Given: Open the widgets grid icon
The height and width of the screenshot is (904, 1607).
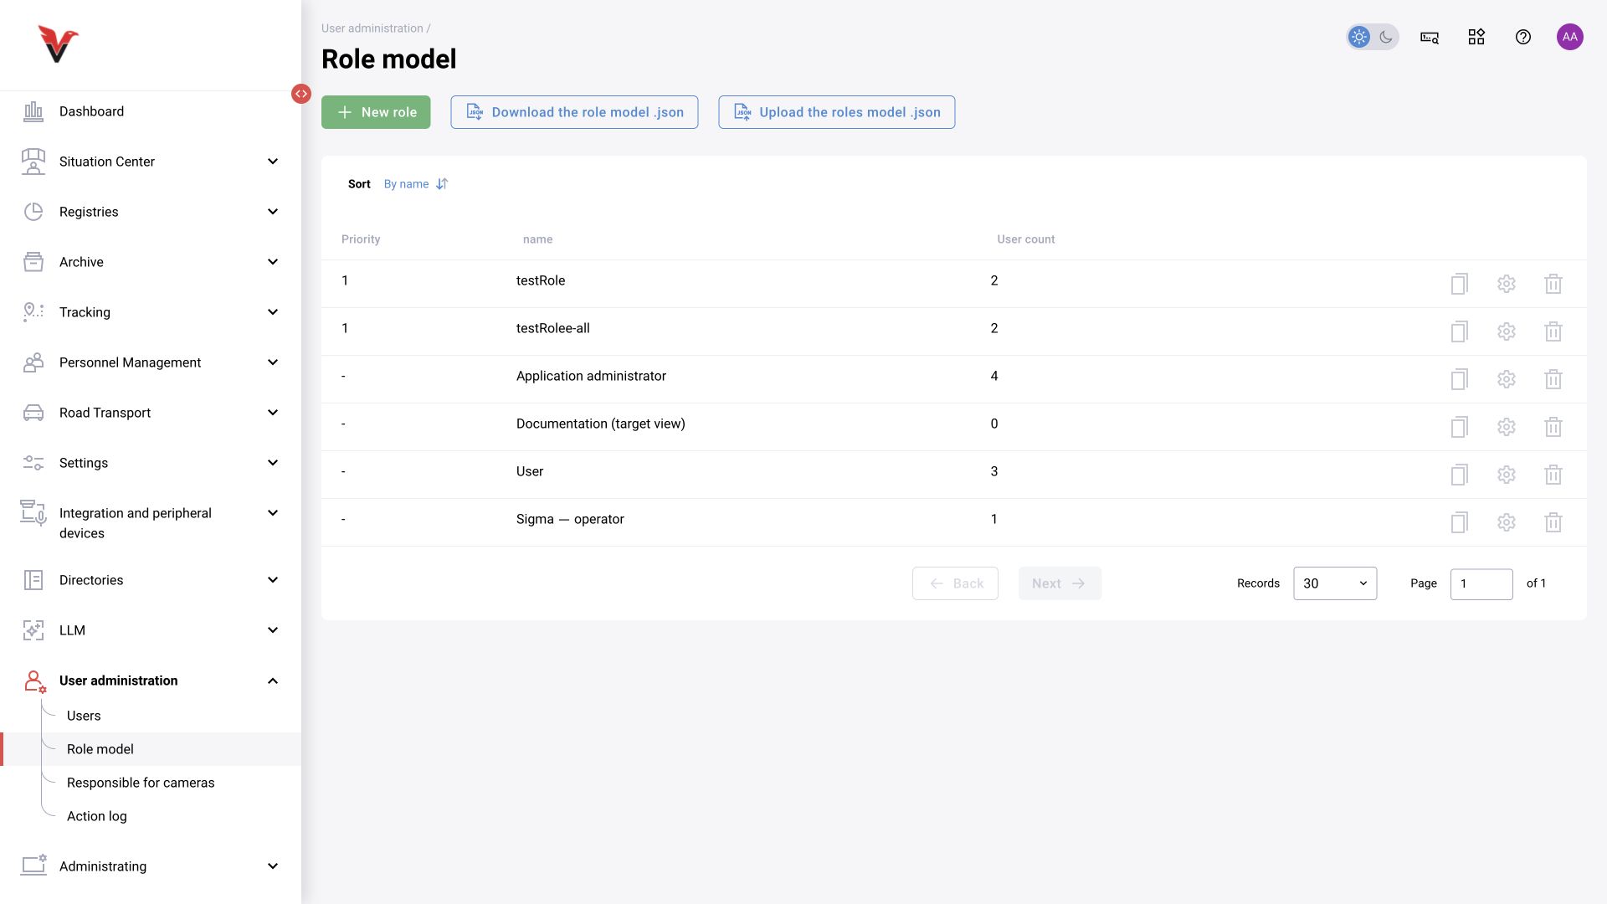Looking at the screenshot, I should pos(1476,37).
